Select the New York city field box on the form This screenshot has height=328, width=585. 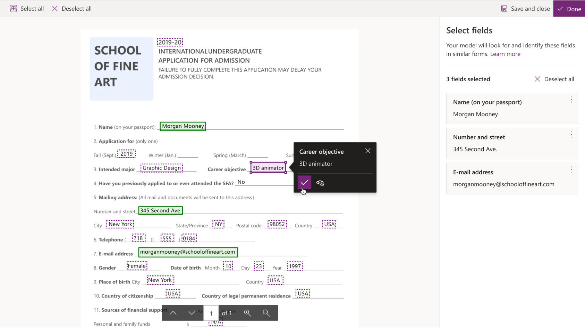120,224
